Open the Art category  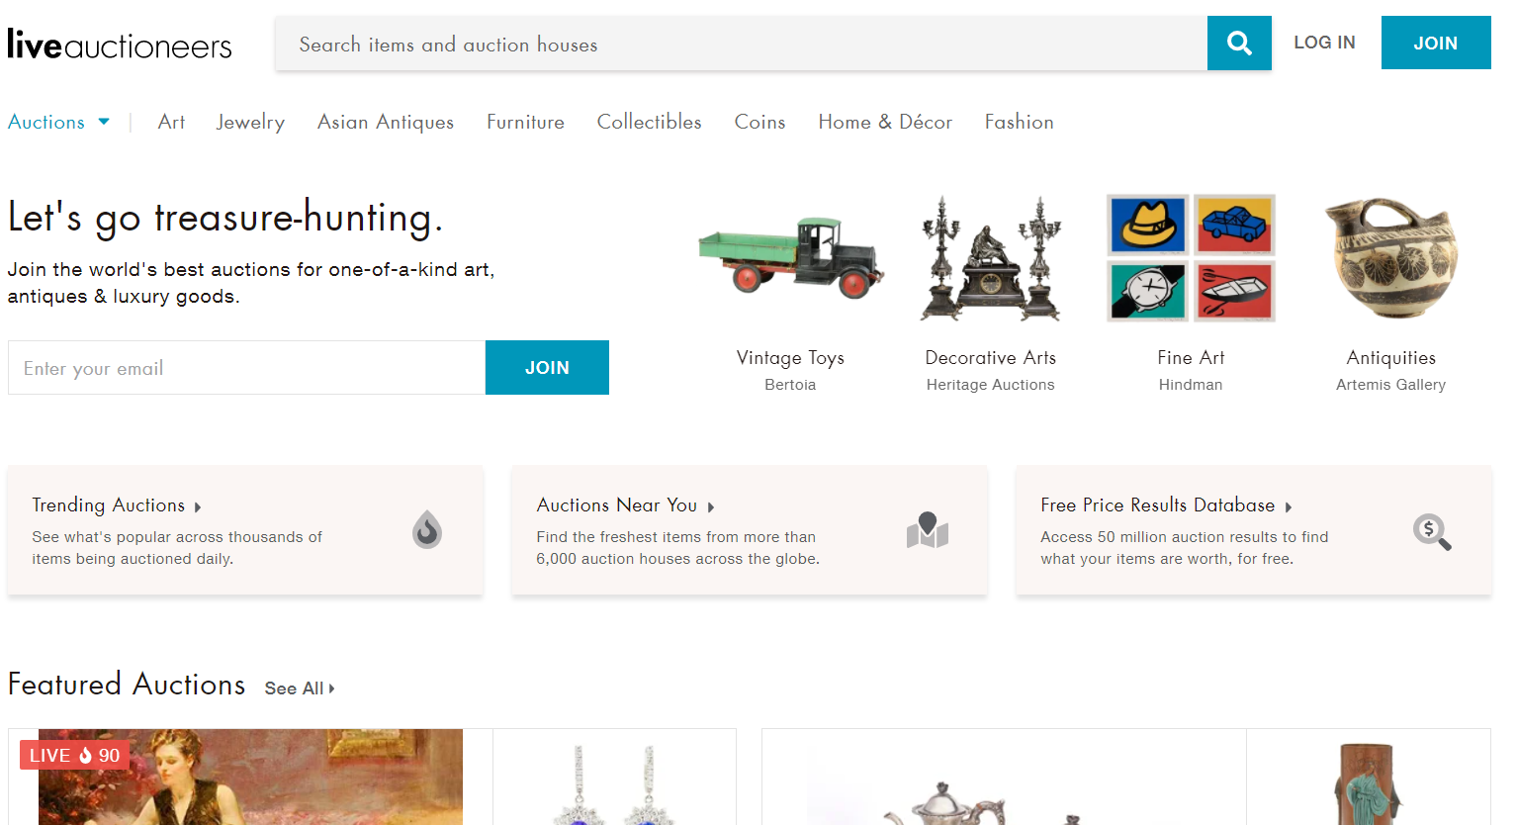point(171,122)
